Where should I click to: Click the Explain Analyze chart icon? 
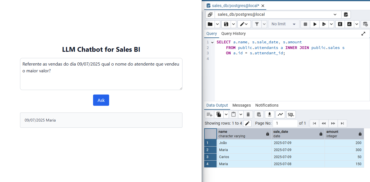click(349, 24)
